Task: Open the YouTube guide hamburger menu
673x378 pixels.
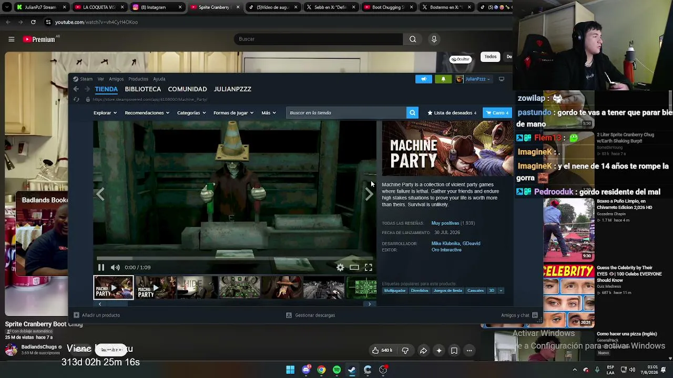Action: (x=11, y=39)
